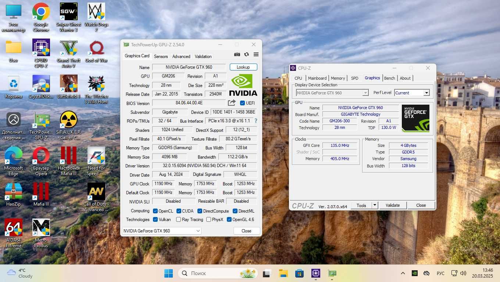
Task: Switch to the Advanced tab in GPU-Z
Action: click(181, 57)
